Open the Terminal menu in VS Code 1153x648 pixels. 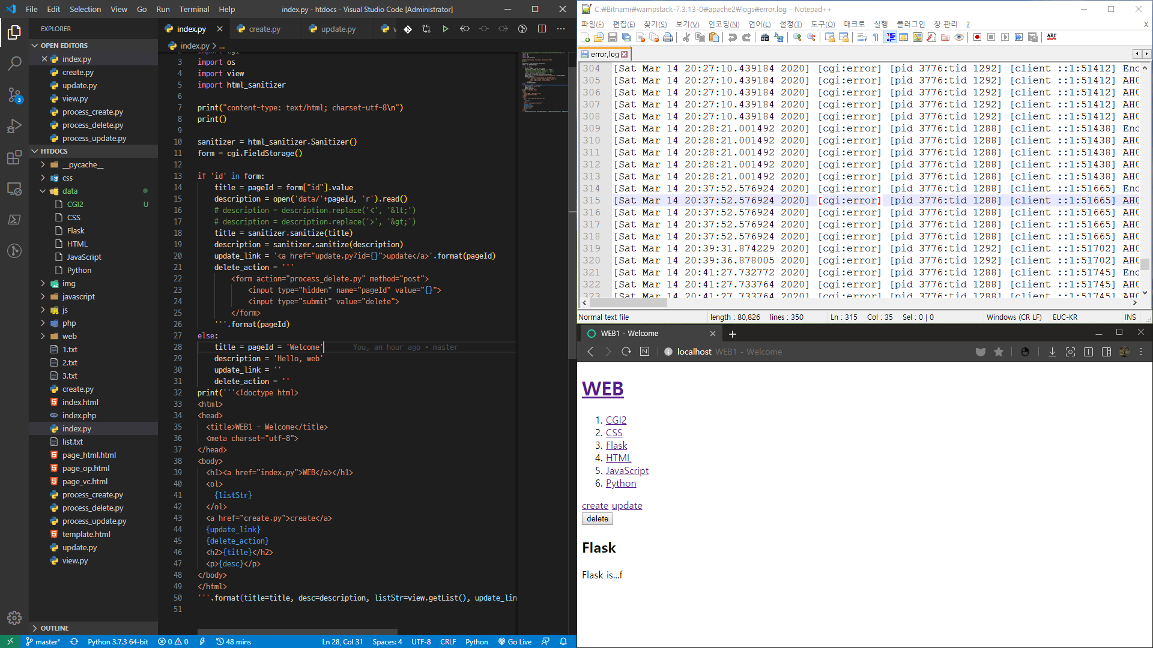coord(194,9)
